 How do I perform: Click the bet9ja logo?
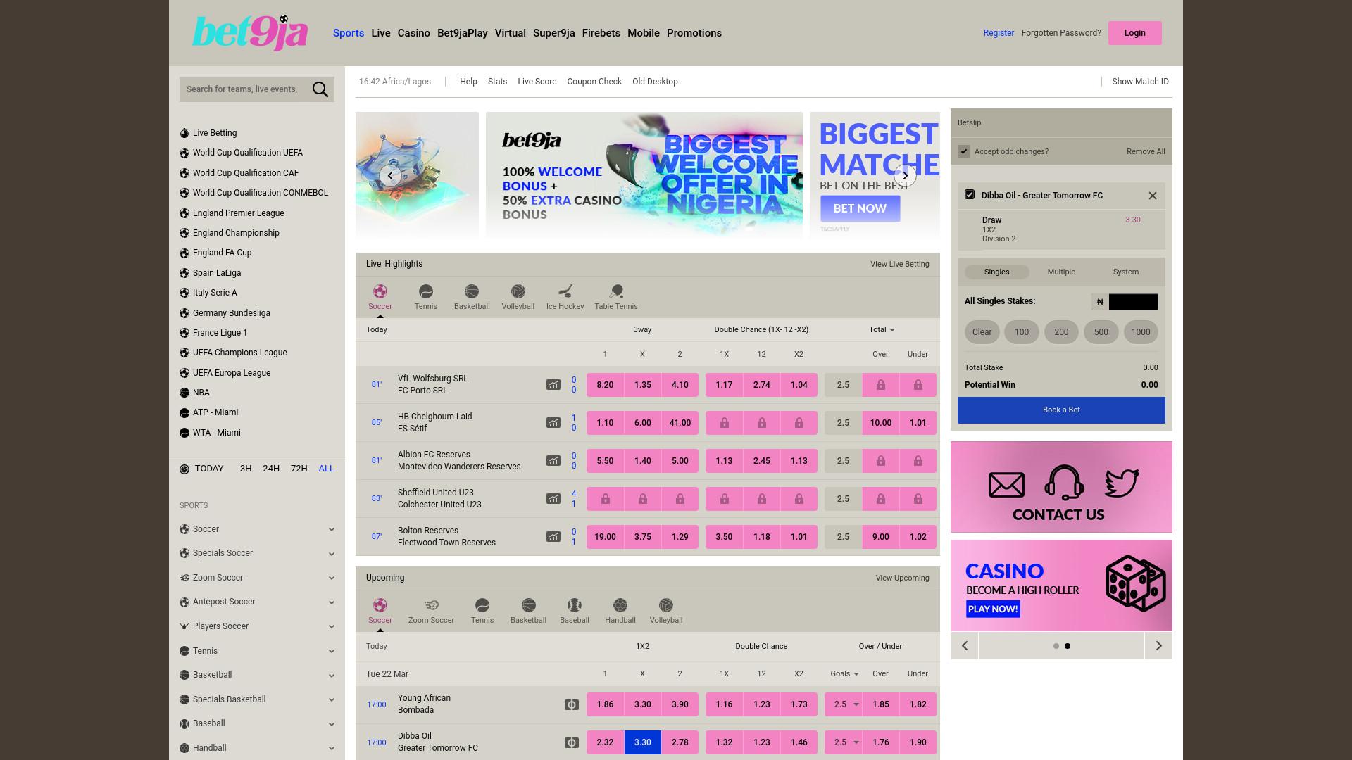250,32
